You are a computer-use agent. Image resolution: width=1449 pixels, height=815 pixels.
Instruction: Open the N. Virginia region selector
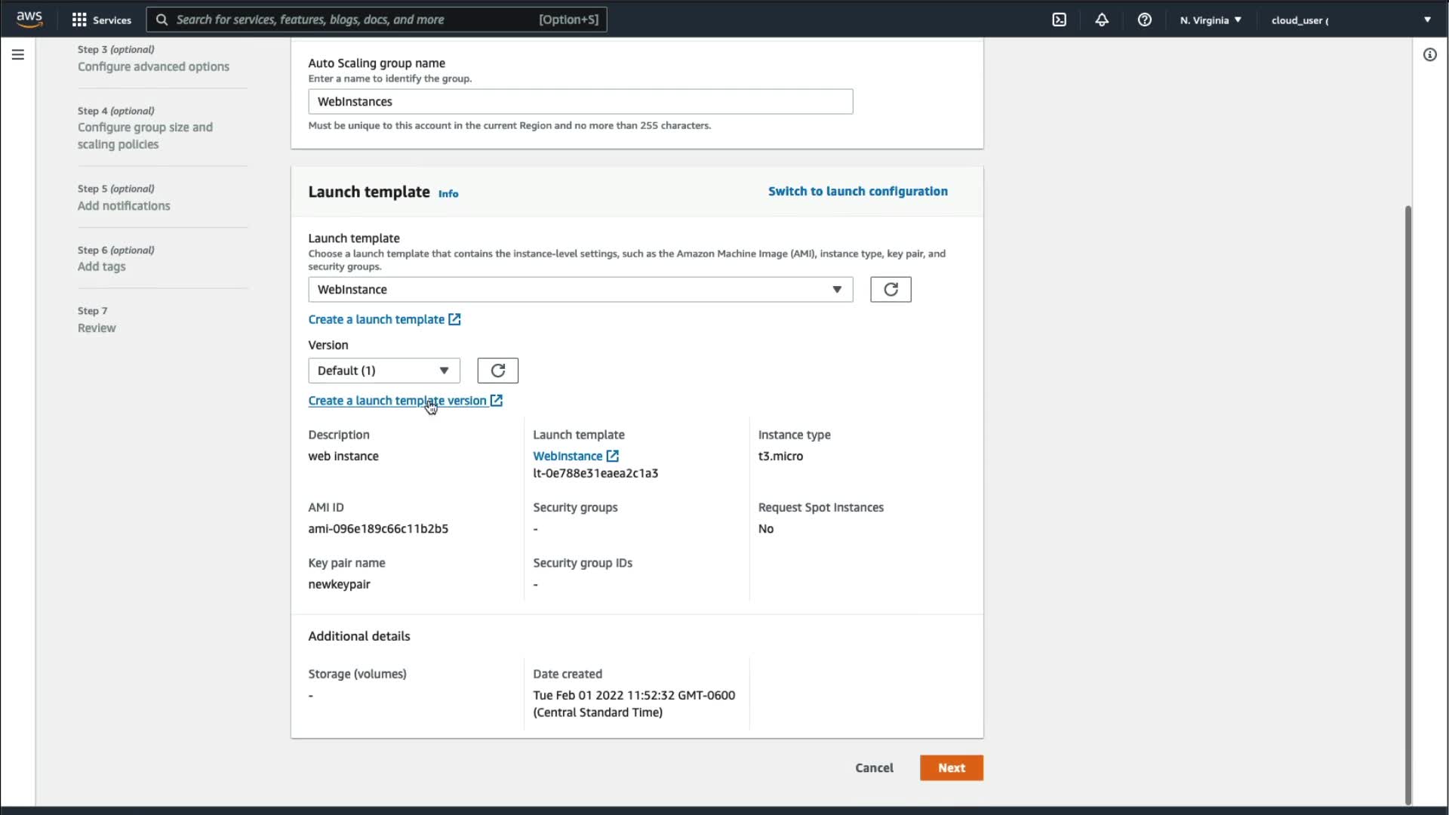(1211, 20)
